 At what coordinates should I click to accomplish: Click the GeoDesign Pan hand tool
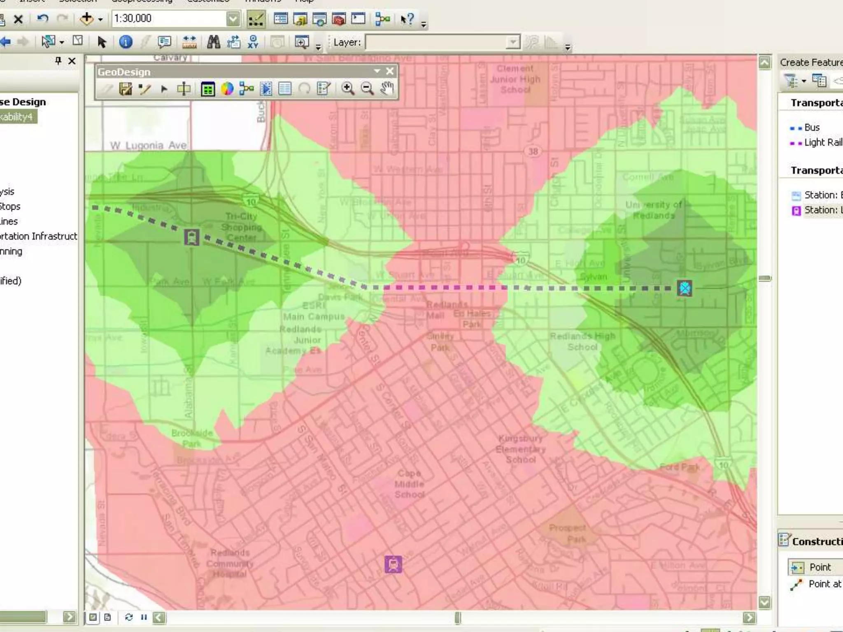point(387,88)
